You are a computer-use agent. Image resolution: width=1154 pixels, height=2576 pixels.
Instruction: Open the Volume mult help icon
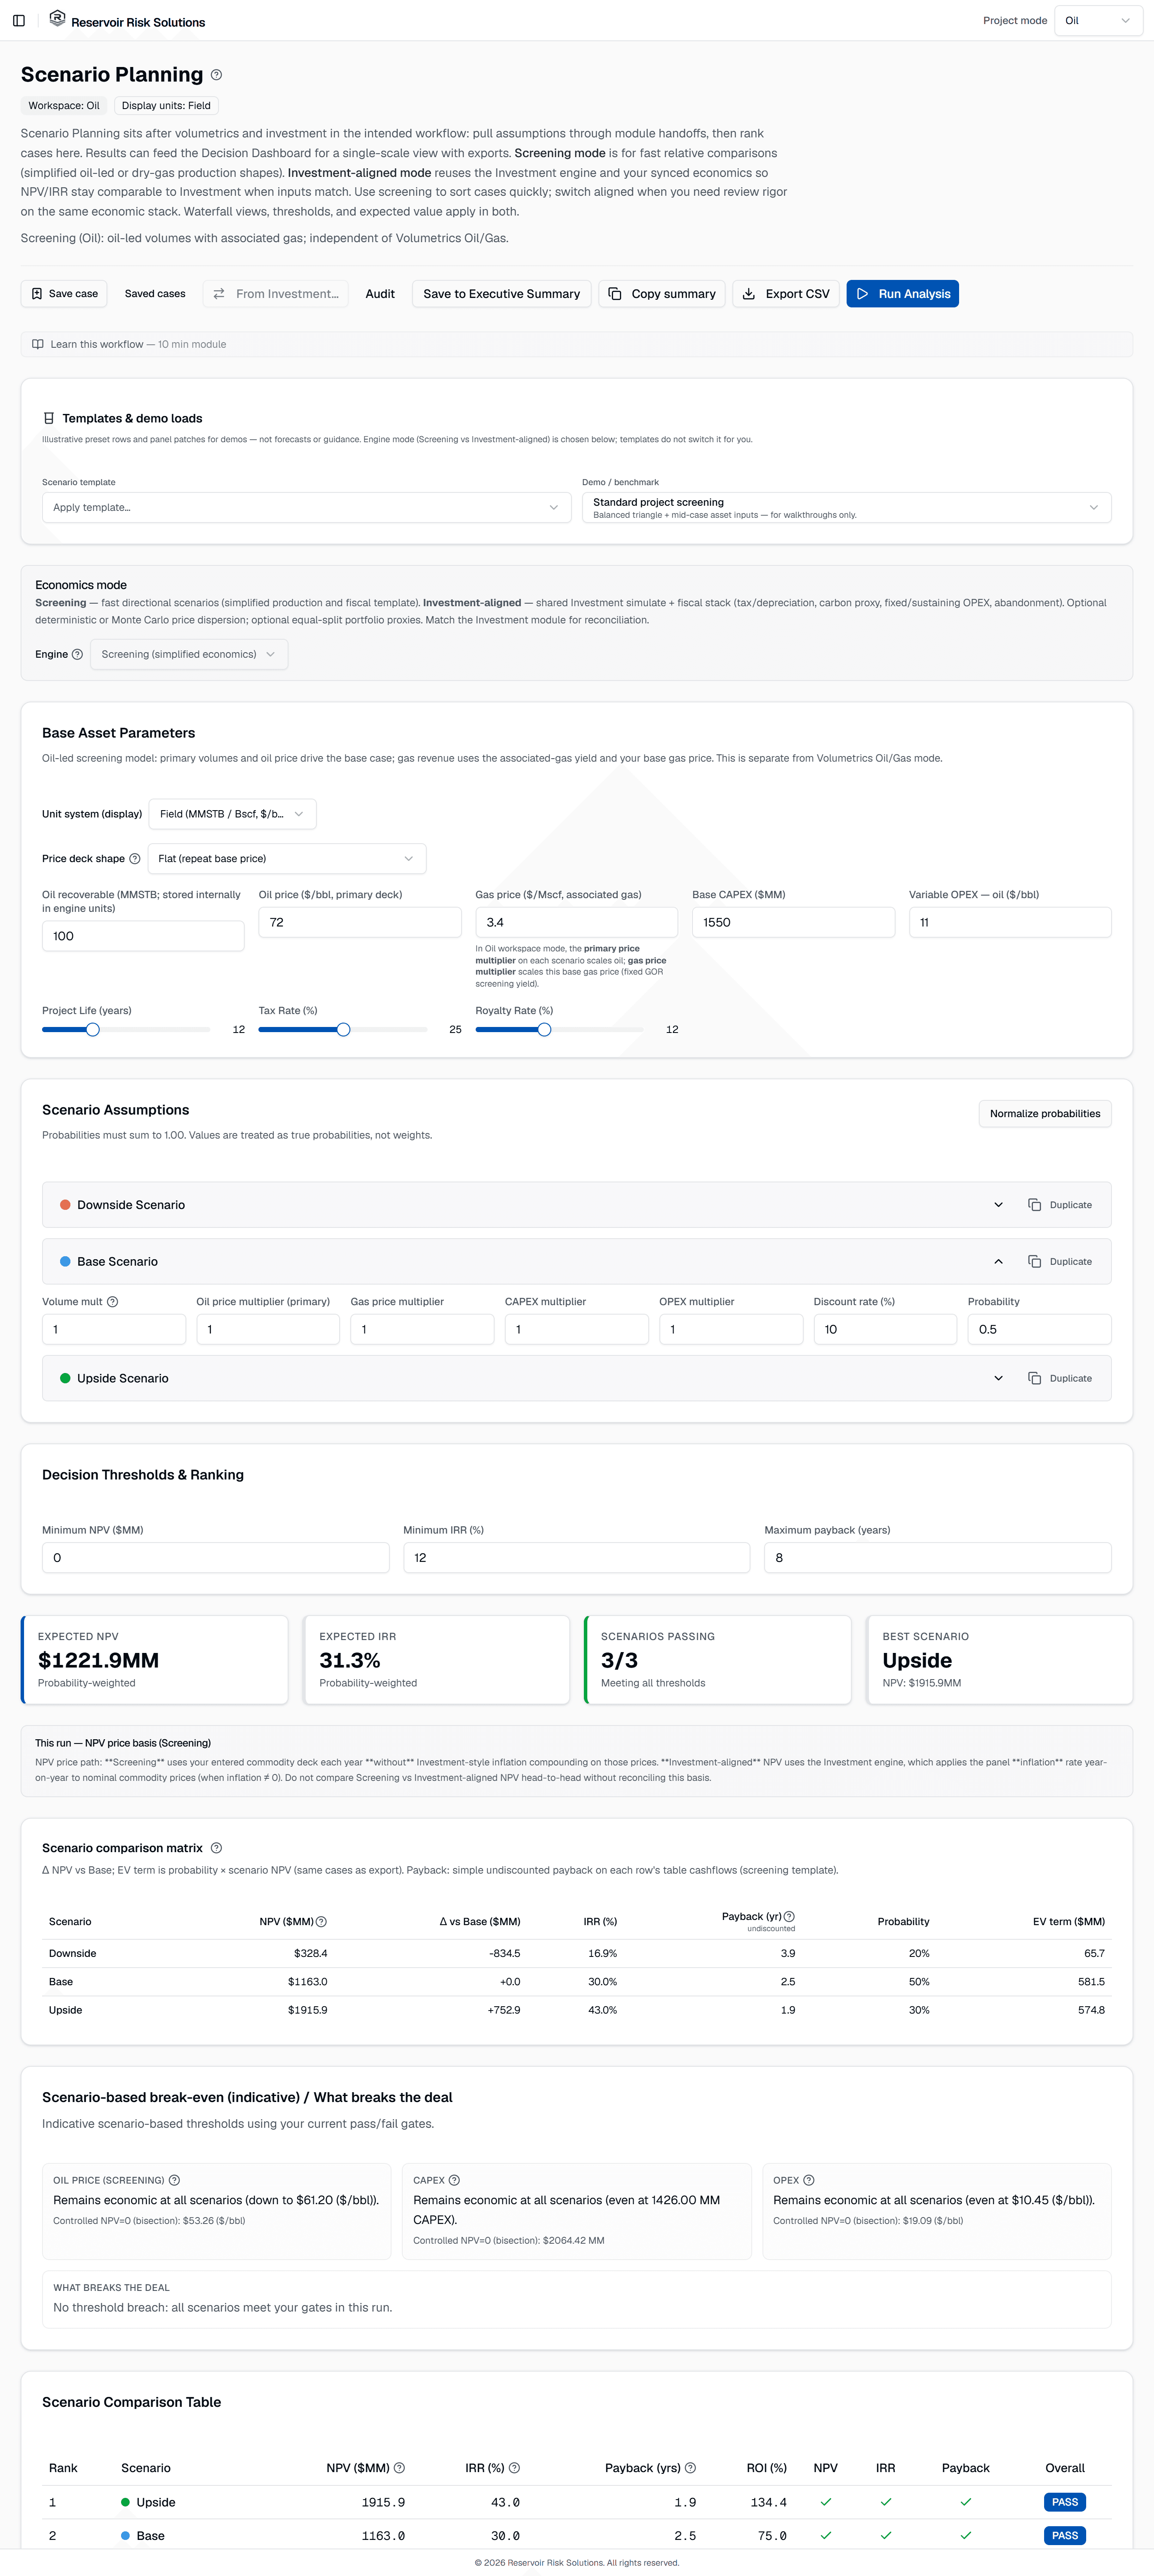(x=112, y=1302)
